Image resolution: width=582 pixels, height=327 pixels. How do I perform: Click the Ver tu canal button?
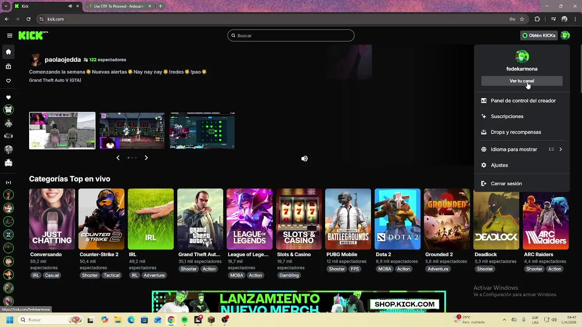(x=522, y=81)
